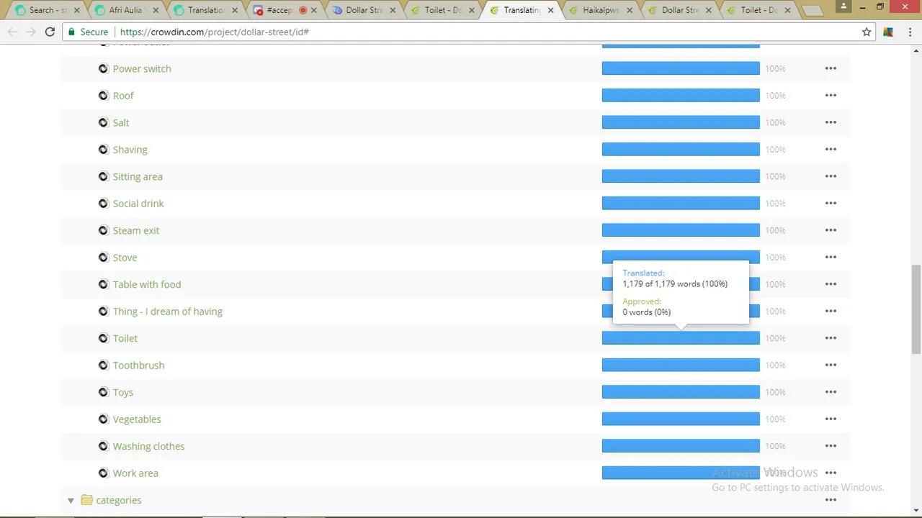Switch to the Search browser tab

(x=47, y=10)
